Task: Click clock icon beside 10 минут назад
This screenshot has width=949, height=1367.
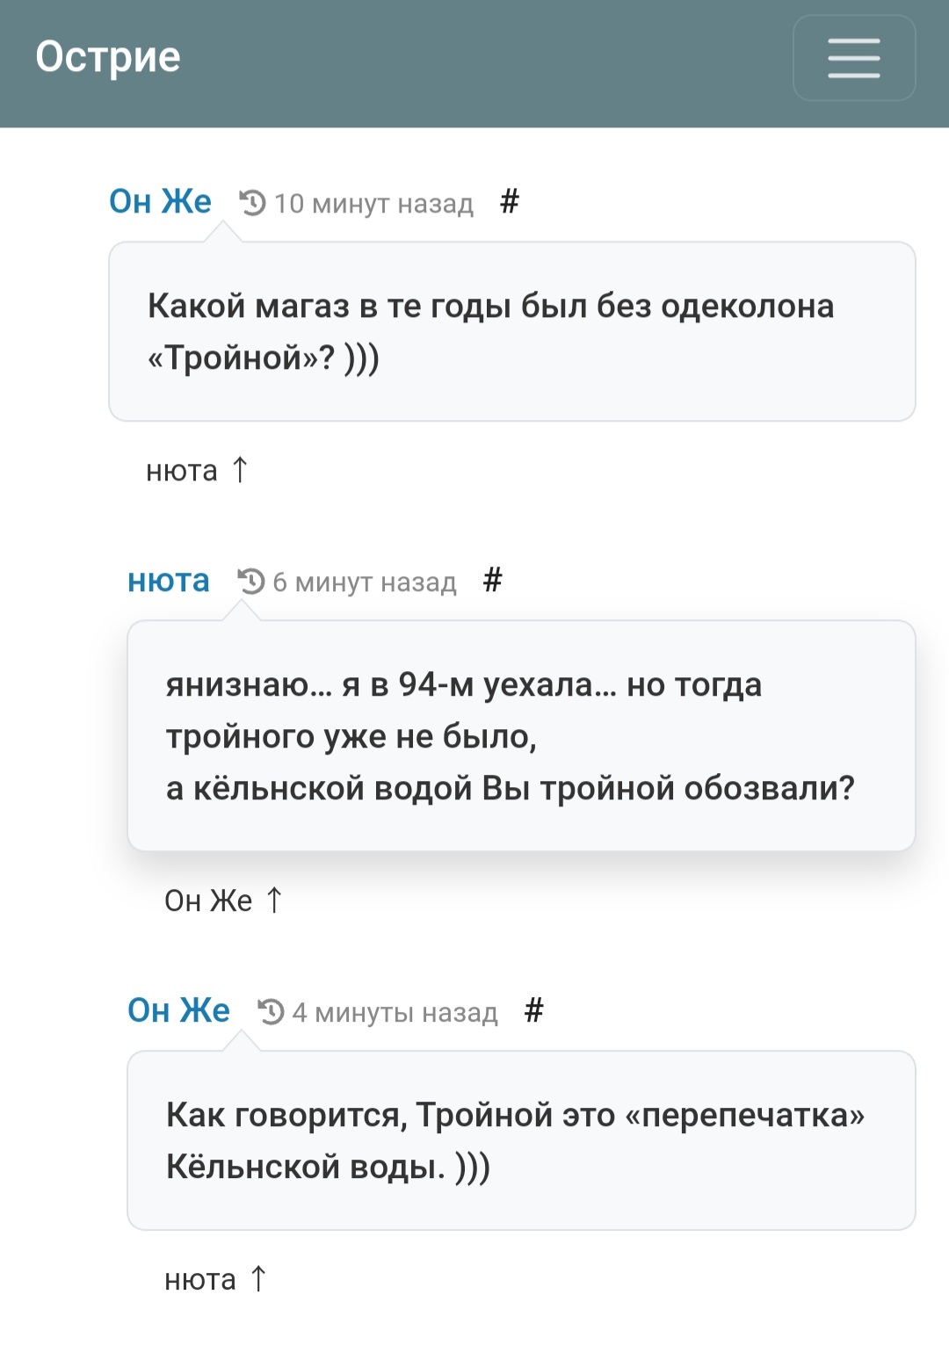Action: [x=253, y=203]
